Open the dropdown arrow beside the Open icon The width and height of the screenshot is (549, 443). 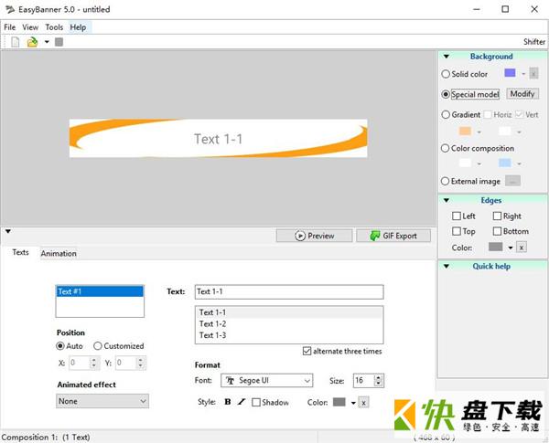47,42
